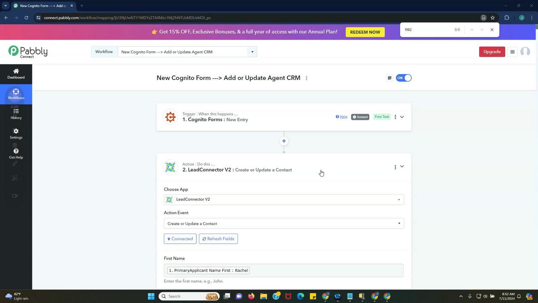Click the red Upgrade button
538x303 pixels.
(x=492, y=52)
